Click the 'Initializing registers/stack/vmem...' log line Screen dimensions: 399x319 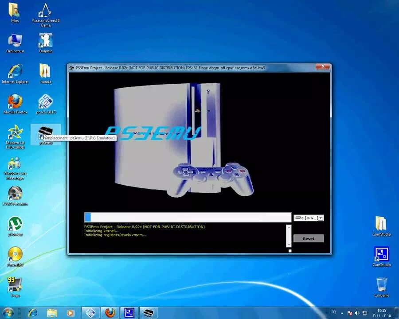pyautogui.click(x=115, y=235)
